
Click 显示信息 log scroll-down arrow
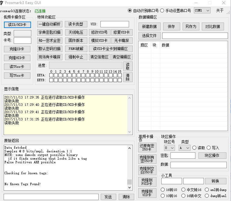129,132
